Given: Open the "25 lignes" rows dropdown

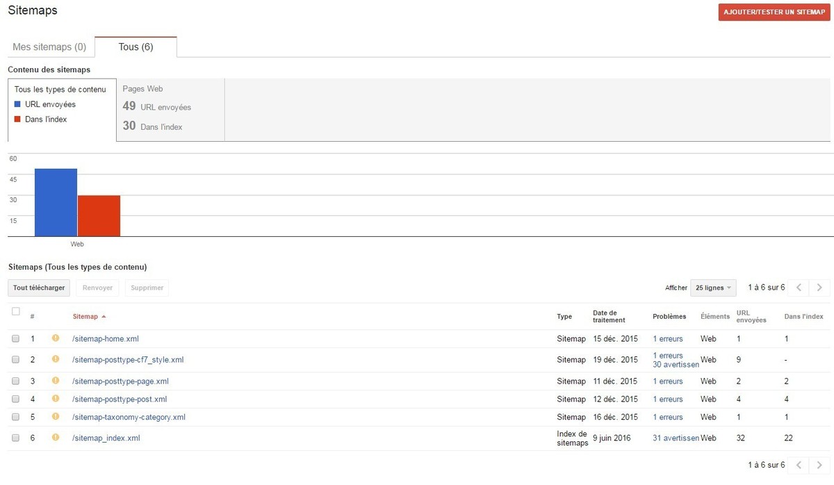Looking at the screenshot, I should 713,288.
